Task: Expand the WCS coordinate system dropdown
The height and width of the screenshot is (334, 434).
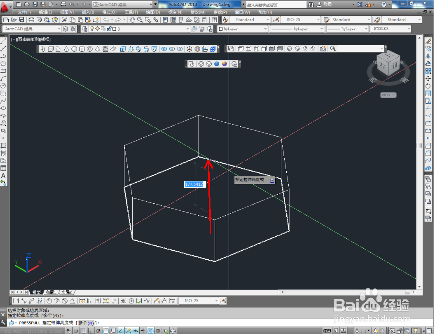Action: coord(388,95)
